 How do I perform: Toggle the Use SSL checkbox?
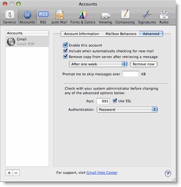[115, 101]
